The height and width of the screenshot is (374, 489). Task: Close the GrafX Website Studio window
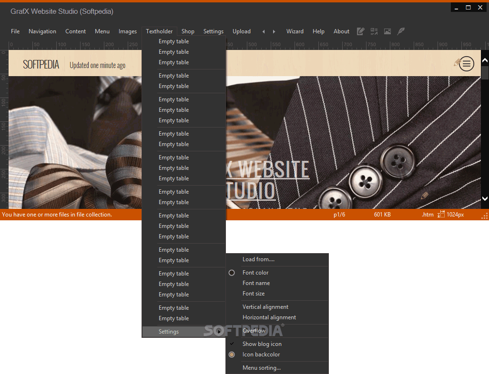coord(480,8)
